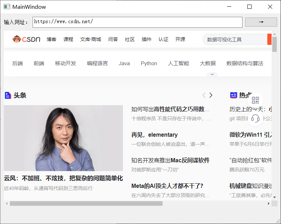The width and height of the screenshot is (281, 224).
Task: Select the 前端 category tab
Action: [39, 63]
